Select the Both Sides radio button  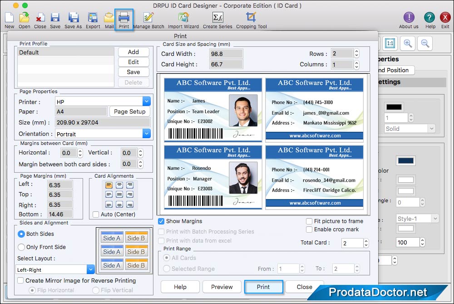pos(21,234)
